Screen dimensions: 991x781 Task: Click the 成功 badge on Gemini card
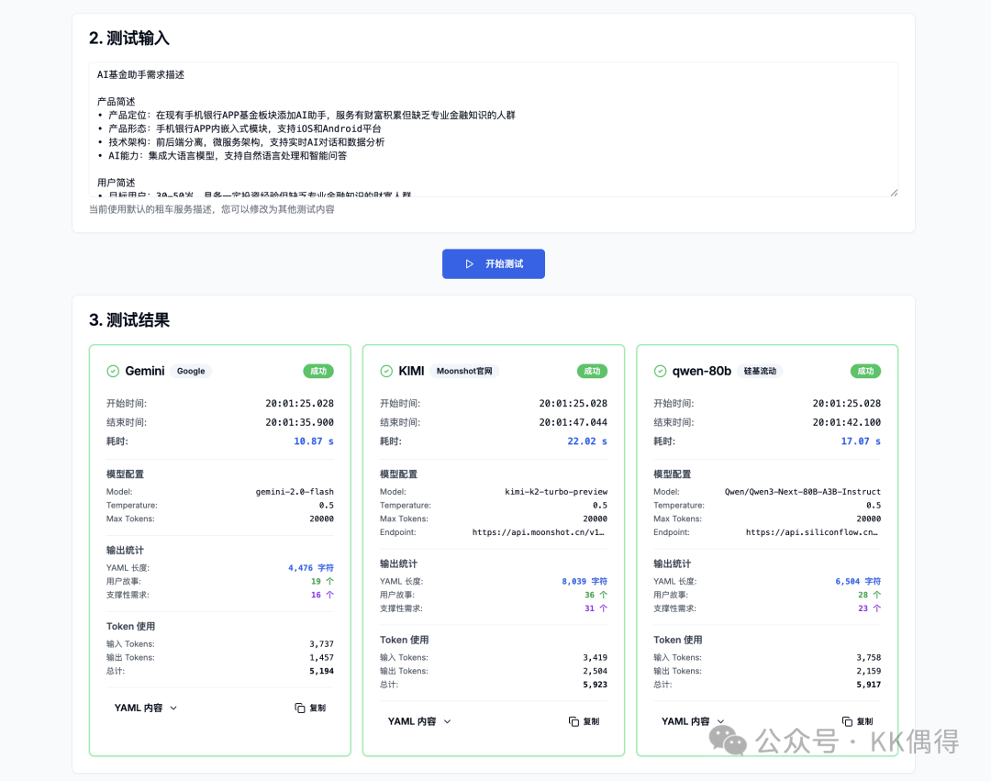pyautogui.click(x=318, y=371)
